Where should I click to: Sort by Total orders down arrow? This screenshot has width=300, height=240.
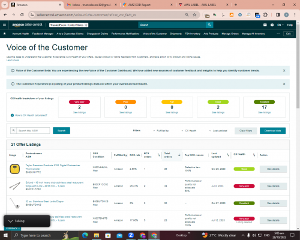[x=179, y=155]
